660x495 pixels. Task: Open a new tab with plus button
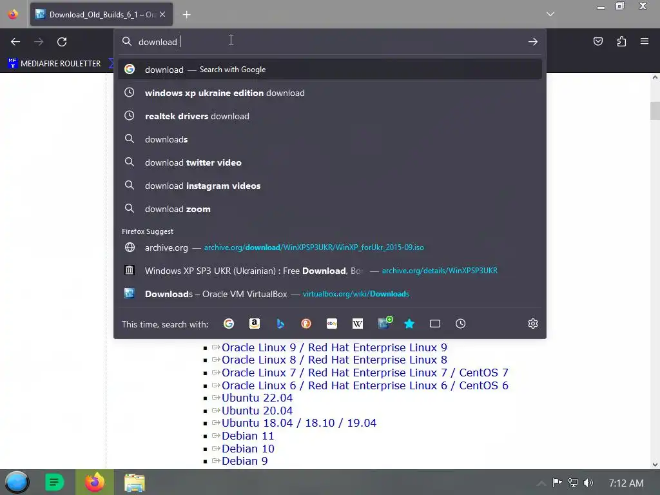tap(186, 15)
